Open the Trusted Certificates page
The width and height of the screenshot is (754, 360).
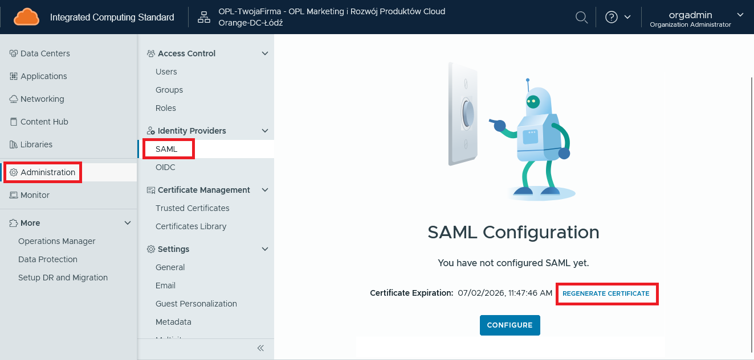pos(192,208)
